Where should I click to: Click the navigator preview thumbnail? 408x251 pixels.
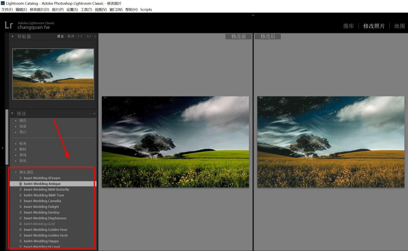[x=53, y=74]
